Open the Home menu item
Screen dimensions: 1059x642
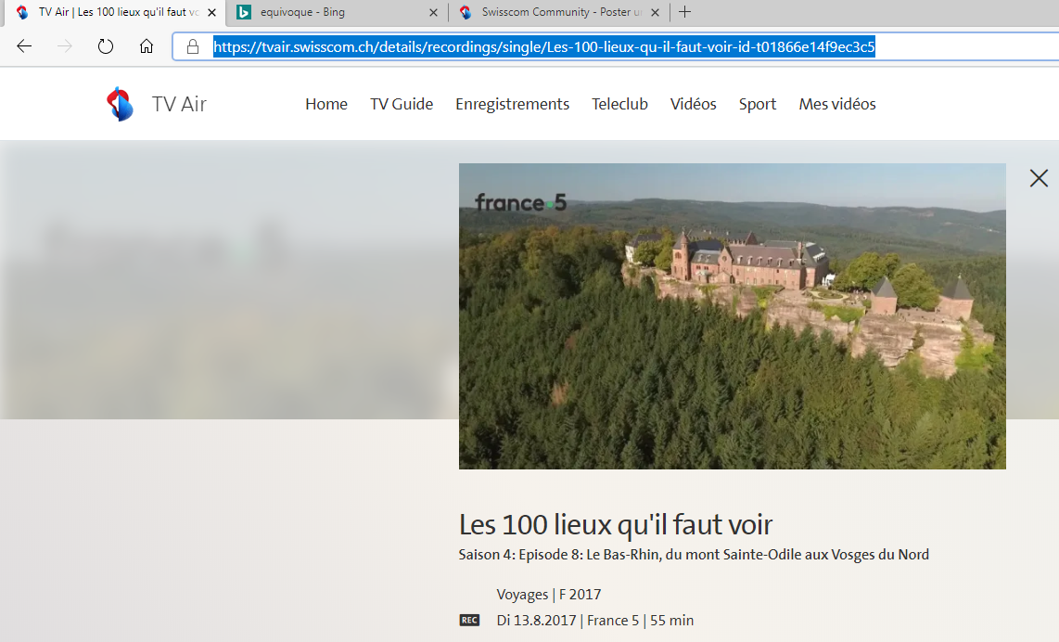(x=326, y=104)
